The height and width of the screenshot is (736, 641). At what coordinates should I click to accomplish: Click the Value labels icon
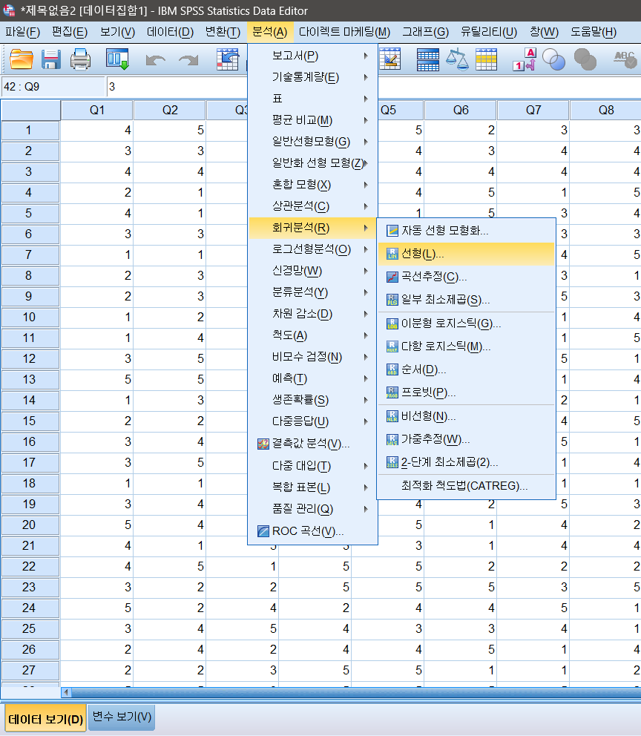tap(525, 59)
